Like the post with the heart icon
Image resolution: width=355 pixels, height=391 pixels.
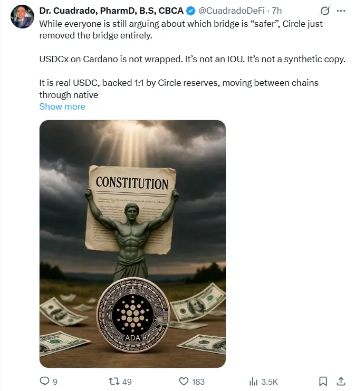pos(184,382)
